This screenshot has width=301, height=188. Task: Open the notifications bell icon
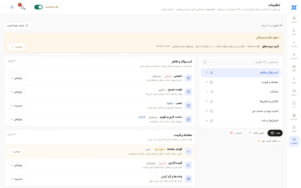[x=23, y=7]
